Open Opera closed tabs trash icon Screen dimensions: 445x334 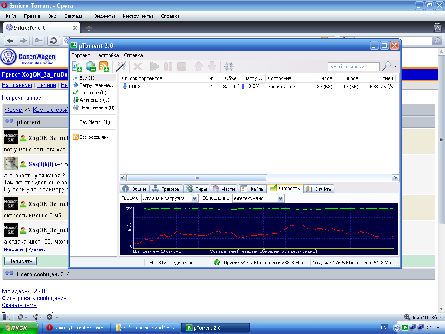438,27
